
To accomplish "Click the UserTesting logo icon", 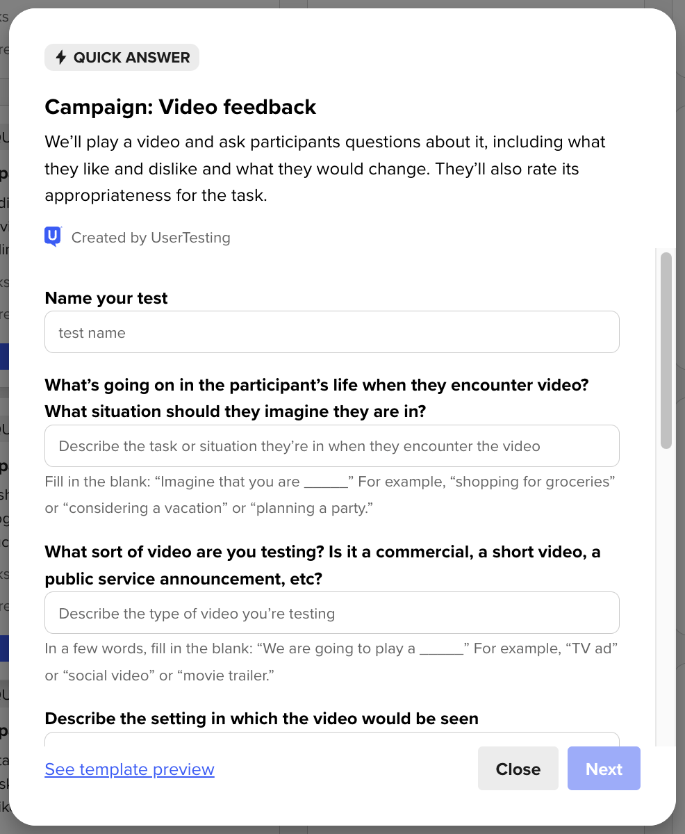I will [53, 237].
